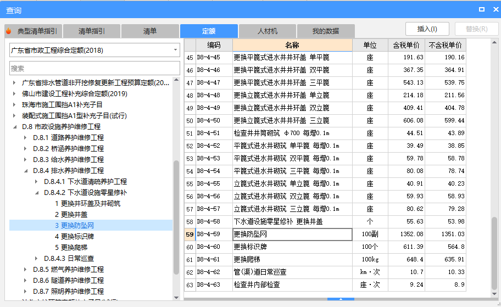
Task: Select tree item 4 更换标识牌
Action: [x=75, y=236]
